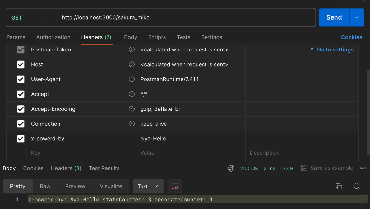Open the response Cookies tab
The height and width of the screenshot is (209, 370).
pos(33,168)
